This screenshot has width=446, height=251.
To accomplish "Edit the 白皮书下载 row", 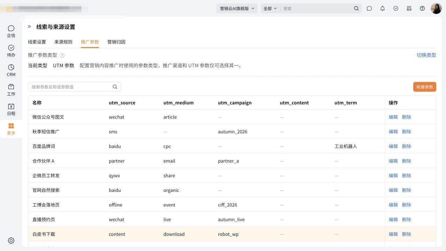I will 393,234.
